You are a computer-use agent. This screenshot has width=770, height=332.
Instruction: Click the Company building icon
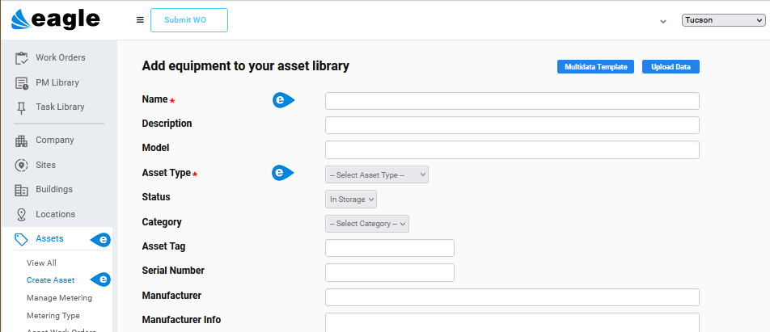click(x=22, y=141)
